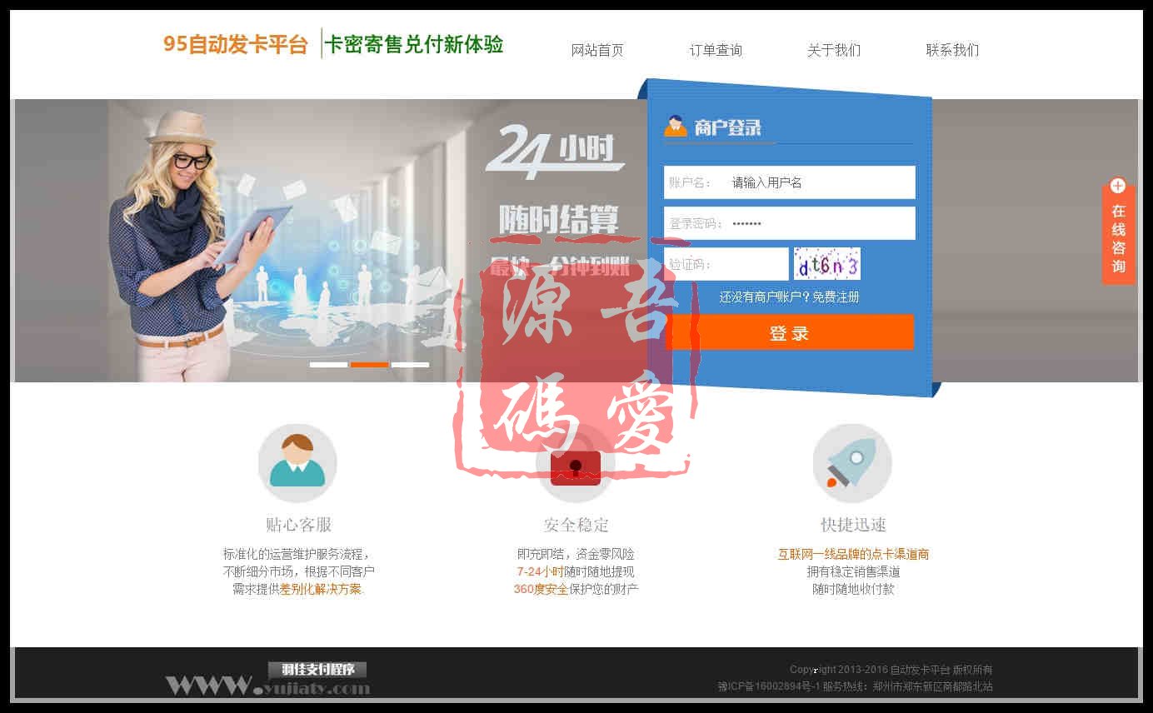Click the 快捷迅速 heading
This screenshot has width=1153, height=713.
(x=853, y=525)
